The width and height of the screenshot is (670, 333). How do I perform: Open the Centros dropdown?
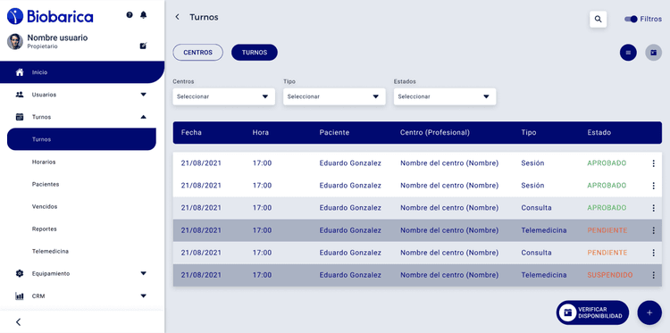pyautogui.click(x=224, y=96)
